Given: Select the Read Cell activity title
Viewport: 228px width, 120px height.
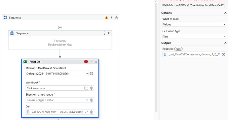Looking at the screenshot, I should 35,62.
